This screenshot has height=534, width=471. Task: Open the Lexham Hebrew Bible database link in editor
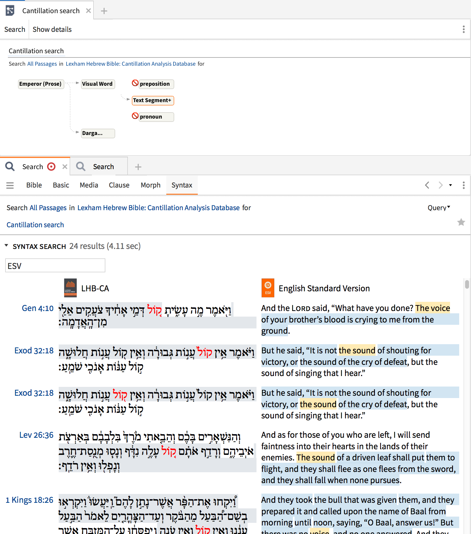131,64
